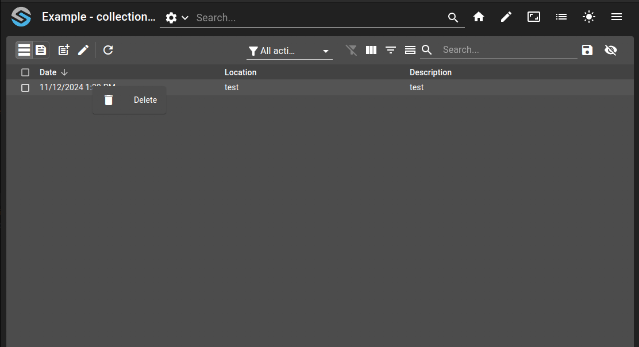639x347 pixels.
Task: Choose Delete in the context menu
Action: (129, 100)
